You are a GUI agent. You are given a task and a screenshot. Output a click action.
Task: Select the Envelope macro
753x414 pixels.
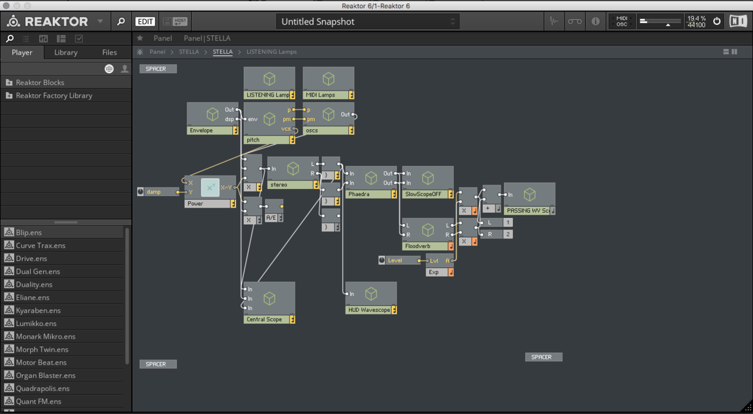(x=212, y=118)
